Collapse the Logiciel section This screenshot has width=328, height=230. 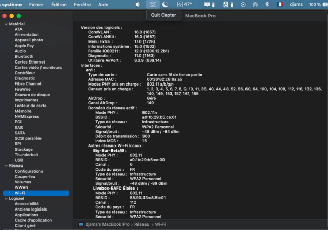point(6,199)
